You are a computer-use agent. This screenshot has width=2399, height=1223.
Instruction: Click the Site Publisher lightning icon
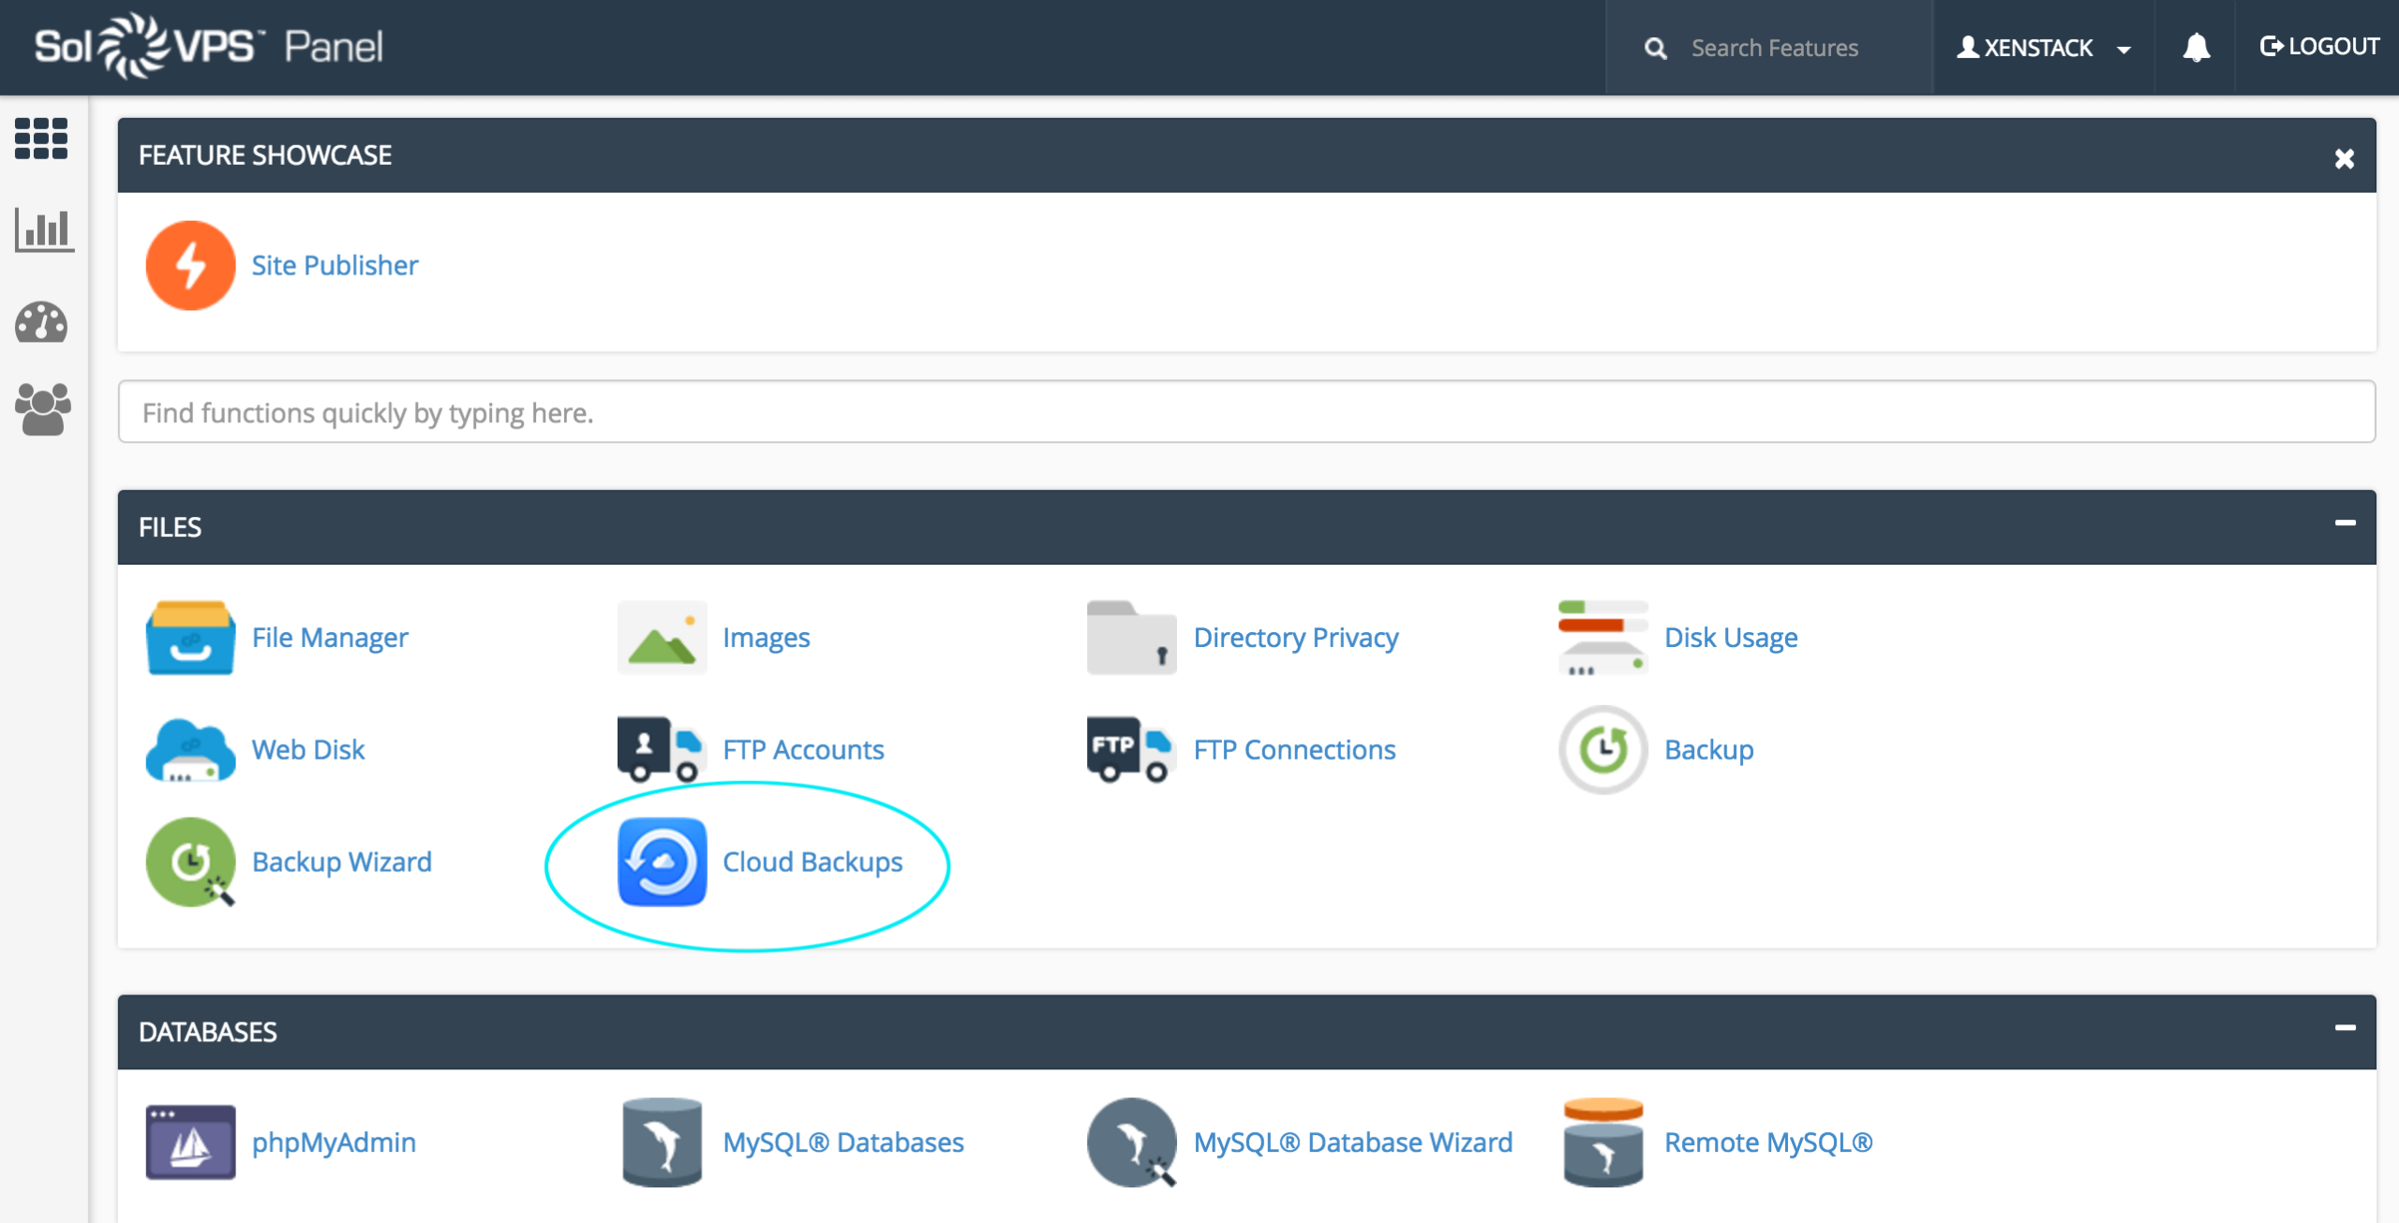tap(190, 265)
